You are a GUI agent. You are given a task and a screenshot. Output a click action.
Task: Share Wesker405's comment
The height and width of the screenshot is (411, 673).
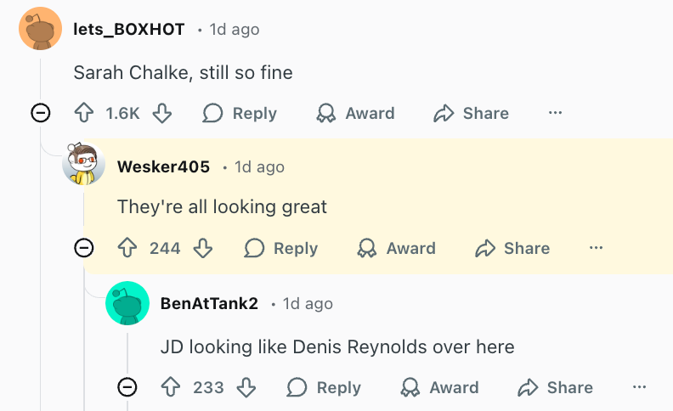[512, 248]
